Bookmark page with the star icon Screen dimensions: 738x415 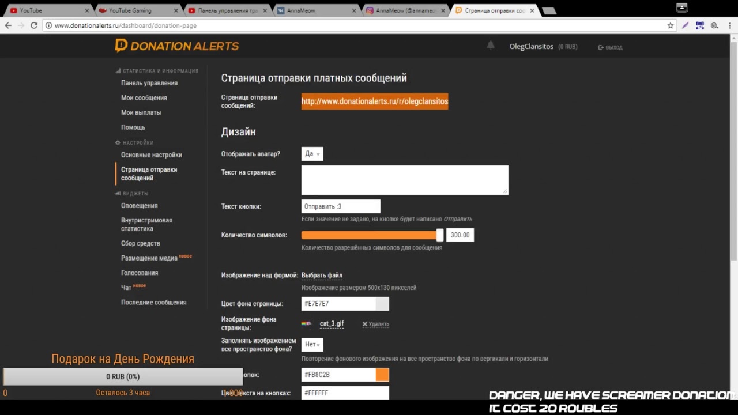[x=671, y=25]
